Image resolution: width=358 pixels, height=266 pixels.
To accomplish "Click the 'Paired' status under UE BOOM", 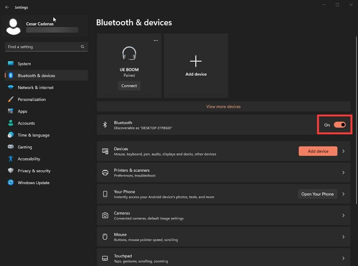I will pyautogui.click(x=129, y=75).
